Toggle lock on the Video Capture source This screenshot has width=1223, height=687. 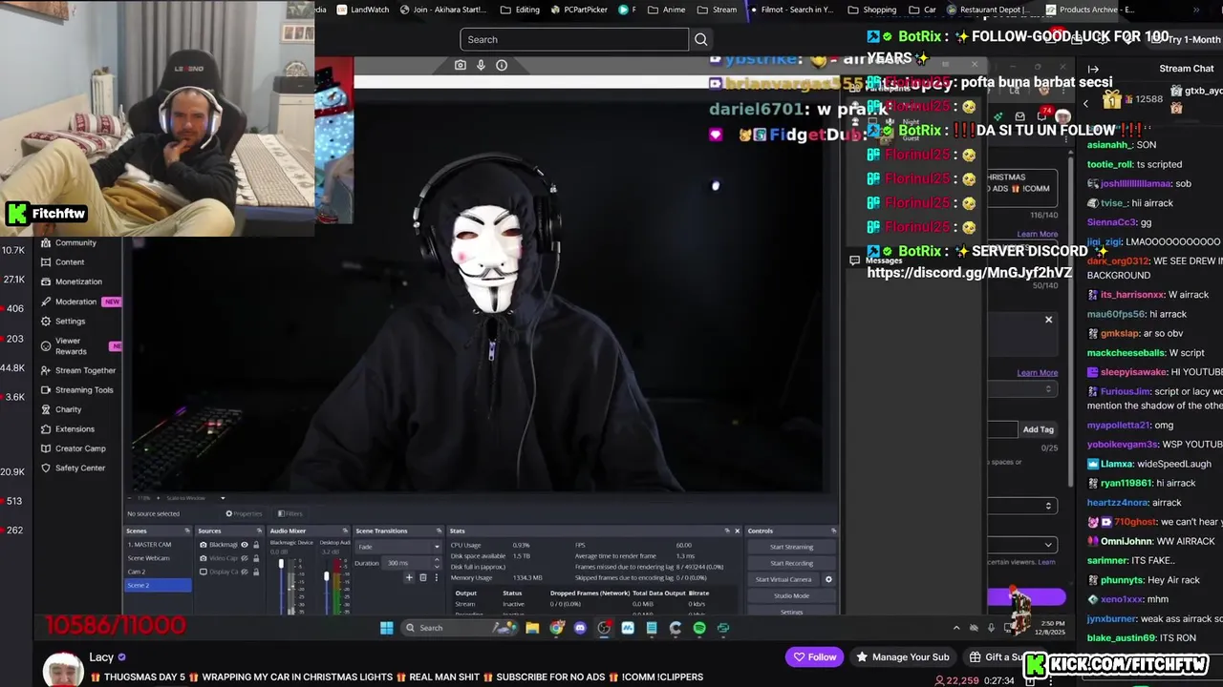pos(255,558)
